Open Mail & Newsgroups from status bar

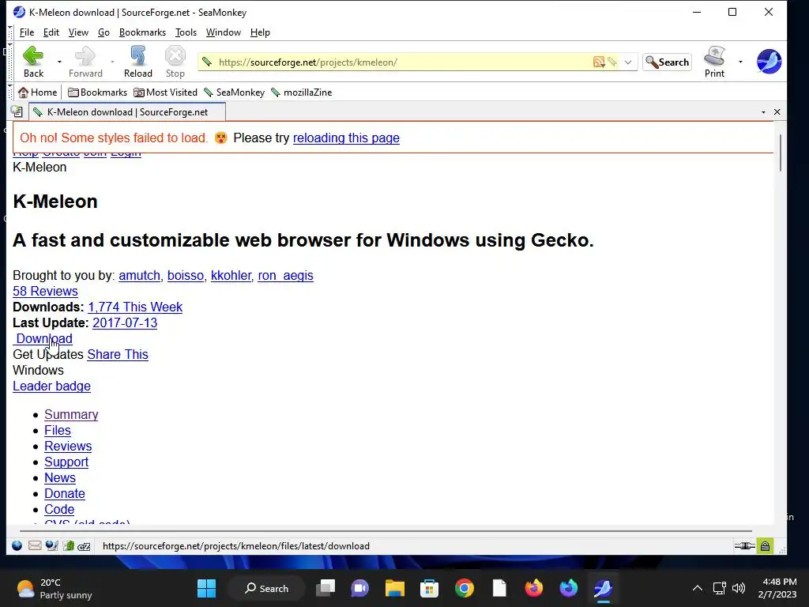(35, 545)
